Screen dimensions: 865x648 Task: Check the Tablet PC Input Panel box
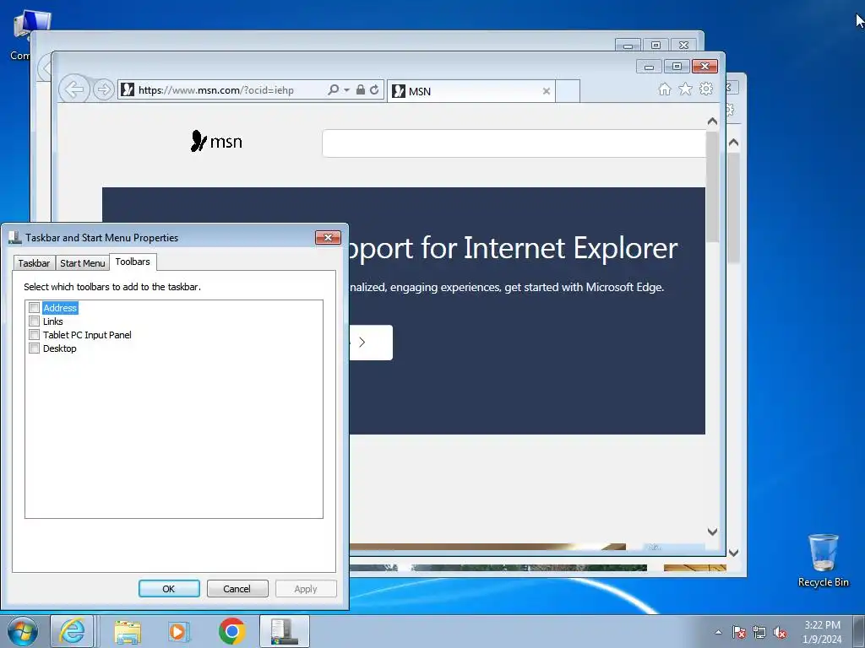pos(34,335)
